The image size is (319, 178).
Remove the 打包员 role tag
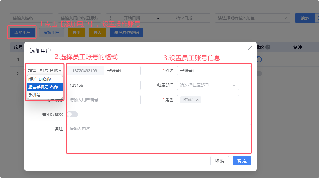coord(197,100)
